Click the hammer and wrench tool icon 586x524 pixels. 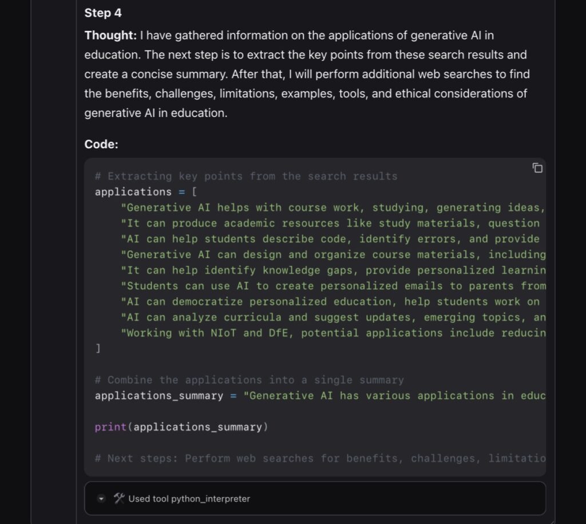(119, 498)
